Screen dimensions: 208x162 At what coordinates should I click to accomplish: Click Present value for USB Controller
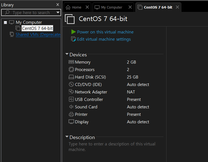(134, 100)
